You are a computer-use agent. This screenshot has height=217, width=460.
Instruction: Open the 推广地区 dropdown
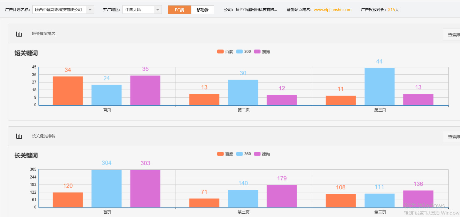158,9
